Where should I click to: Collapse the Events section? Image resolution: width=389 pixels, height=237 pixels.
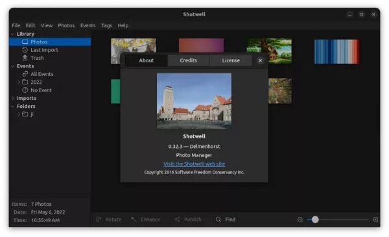click(13, 66)
